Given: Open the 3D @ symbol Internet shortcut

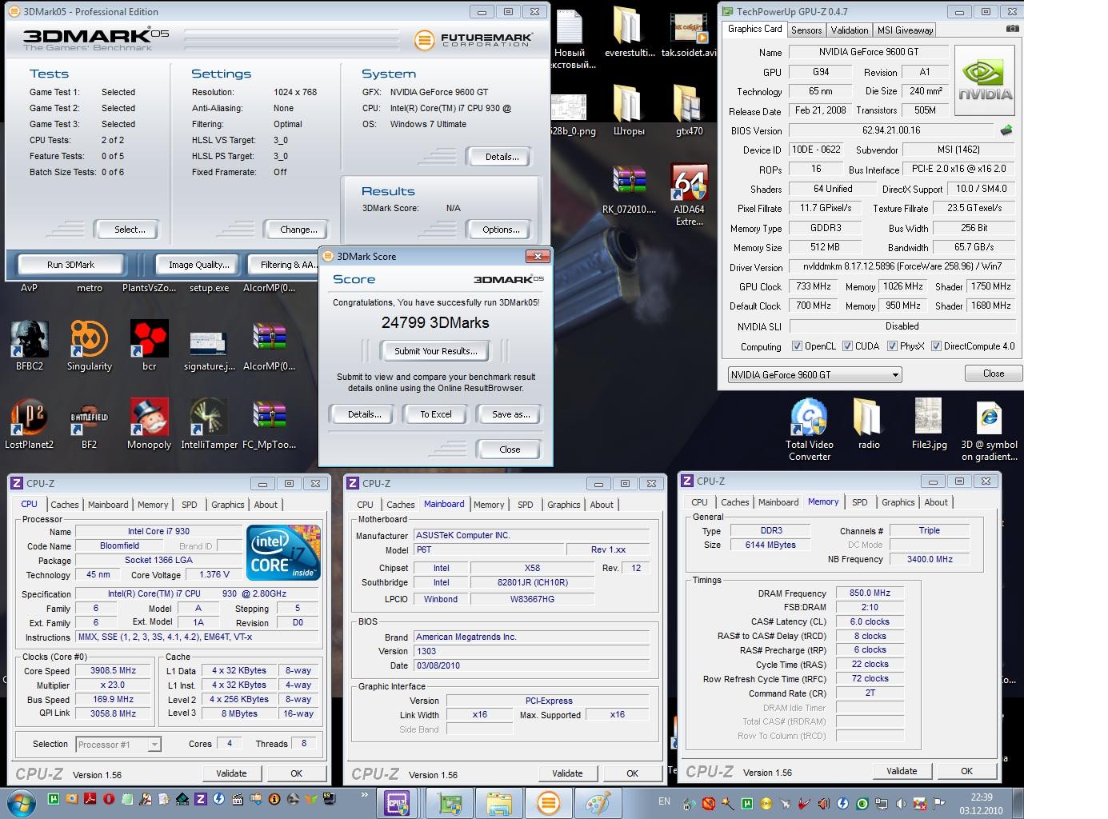Looking at the screenshot, I should tap(990, 430).
